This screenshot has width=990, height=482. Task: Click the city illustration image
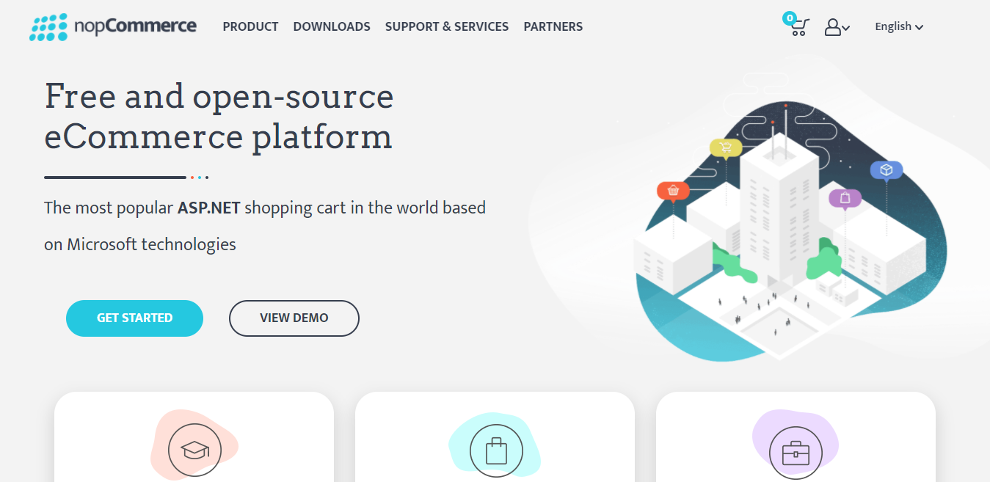tap(789, 231)
